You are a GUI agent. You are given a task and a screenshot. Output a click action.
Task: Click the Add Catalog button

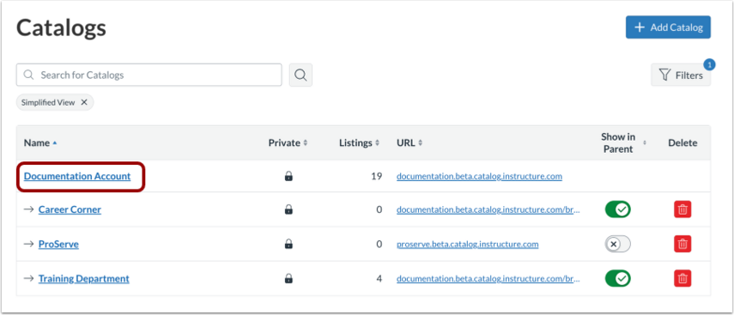coord(668,27)
